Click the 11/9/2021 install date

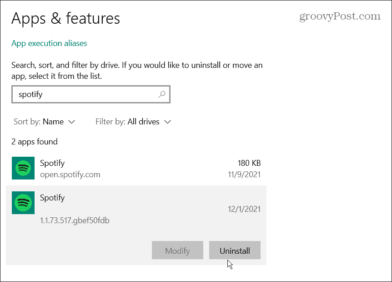[x=245, y=174]
